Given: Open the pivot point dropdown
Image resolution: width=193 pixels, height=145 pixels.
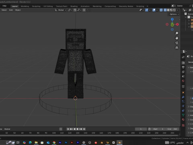Looking at the screenshot, I should point(70,10).
